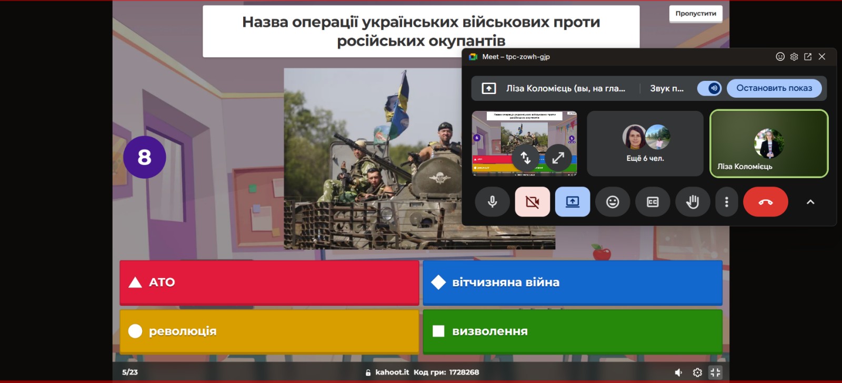
Task: Turn on the camera in Meet
Action: 532,202
